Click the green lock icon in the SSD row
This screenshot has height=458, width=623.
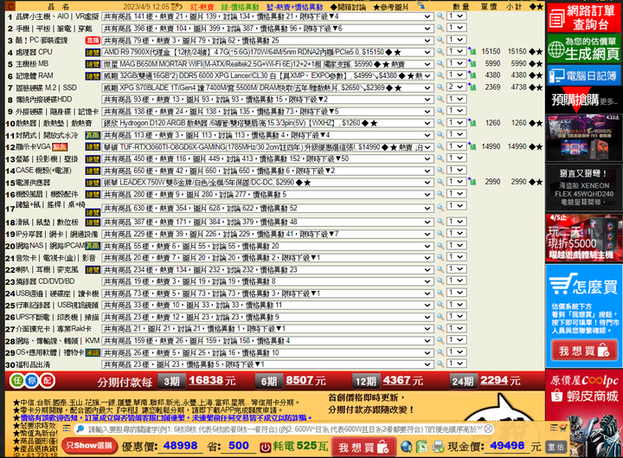point(472,87)
